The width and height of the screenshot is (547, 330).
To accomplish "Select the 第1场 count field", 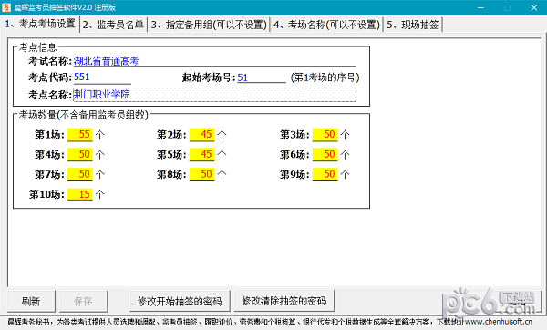I will [x=80, y=135].
